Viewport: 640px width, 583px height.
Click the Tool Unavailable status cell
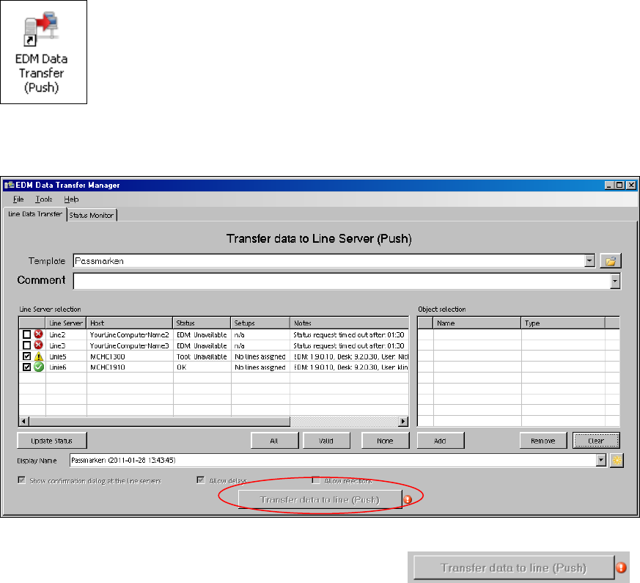[202, 356]
